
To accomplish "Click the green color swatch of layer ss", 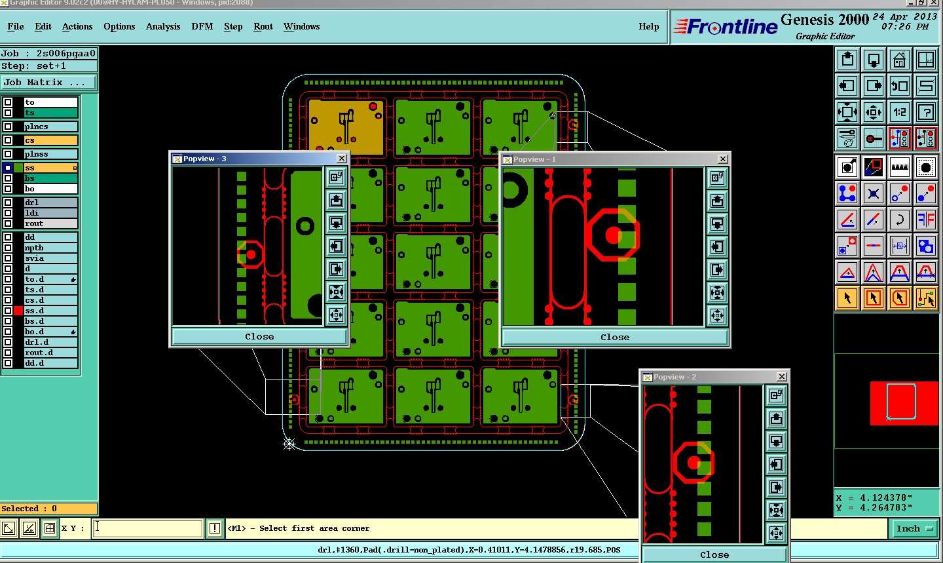I will 18,168.
